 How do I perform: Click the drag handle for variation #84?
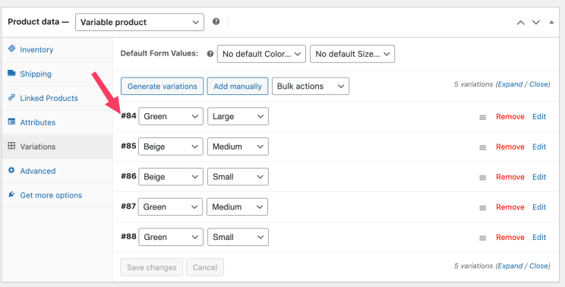[482, 117]
